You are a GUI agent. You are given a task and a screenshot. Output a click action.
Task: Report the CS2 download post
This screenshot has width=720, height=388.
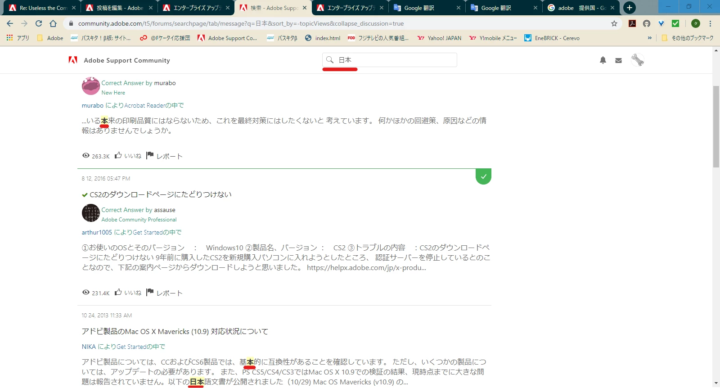[164, 293]
